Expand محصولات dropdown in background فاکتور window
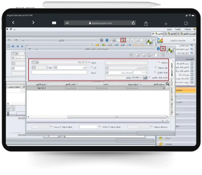The width and height of the screenshot is (202, 175). (13, 58)
